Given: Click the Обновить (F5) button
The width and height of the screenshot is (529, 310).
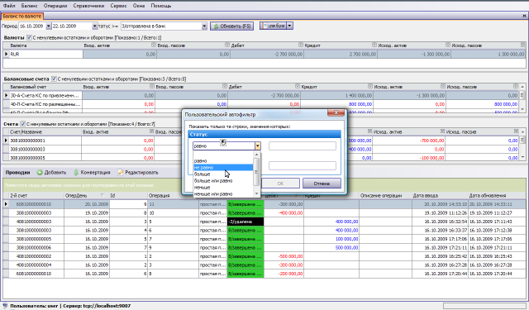Looking at the screenshot, I should [x=231, y=26].
